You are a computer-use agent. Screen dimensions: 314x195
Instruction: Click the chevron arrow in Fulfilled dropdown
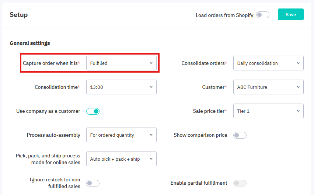pos(151,63)
